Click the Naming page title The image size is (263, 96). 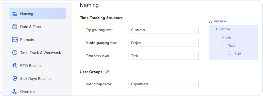89,5
